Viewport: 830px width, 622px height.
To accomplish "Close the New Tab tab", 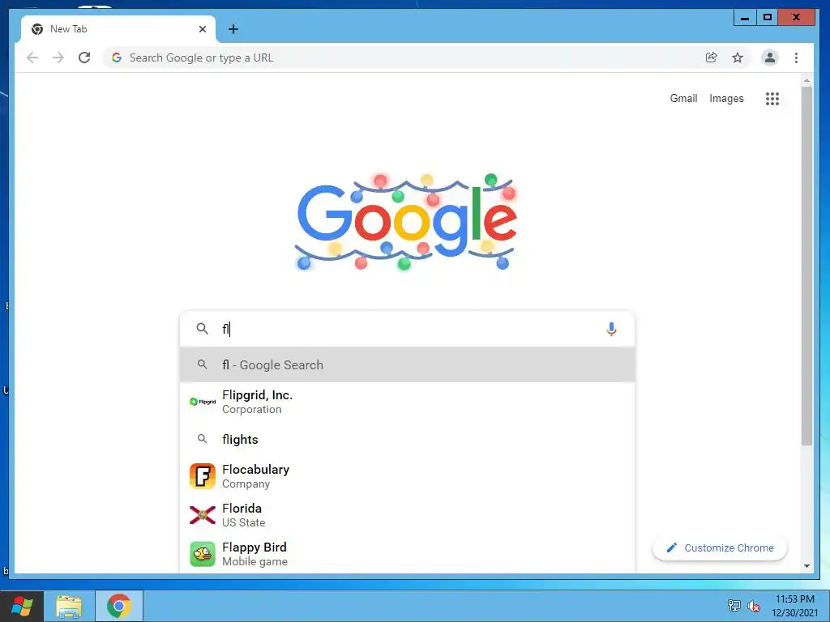I will coord(202,29).
